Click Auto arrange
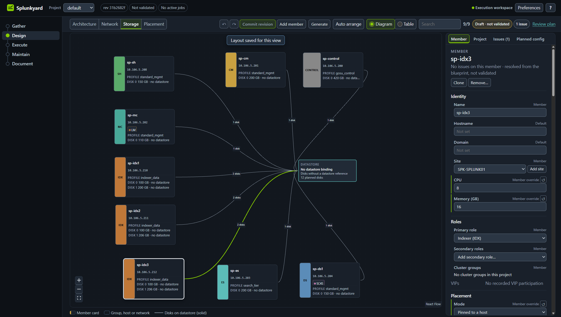The width and height of the screenshot is (561, 317). [348, 24]
